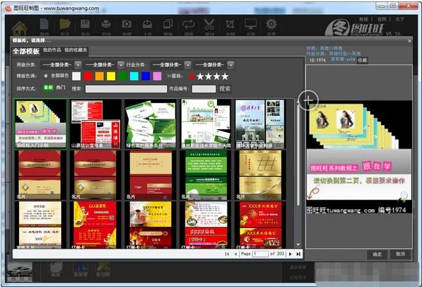
Task: Go to the first page of templates
Action: 226,253
